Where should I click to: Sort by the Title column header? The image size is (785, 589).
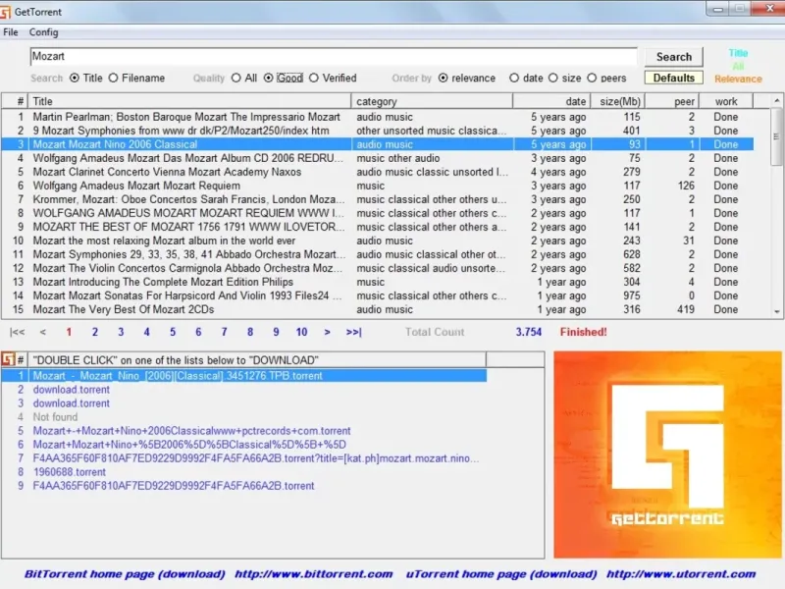pos(189,101)
